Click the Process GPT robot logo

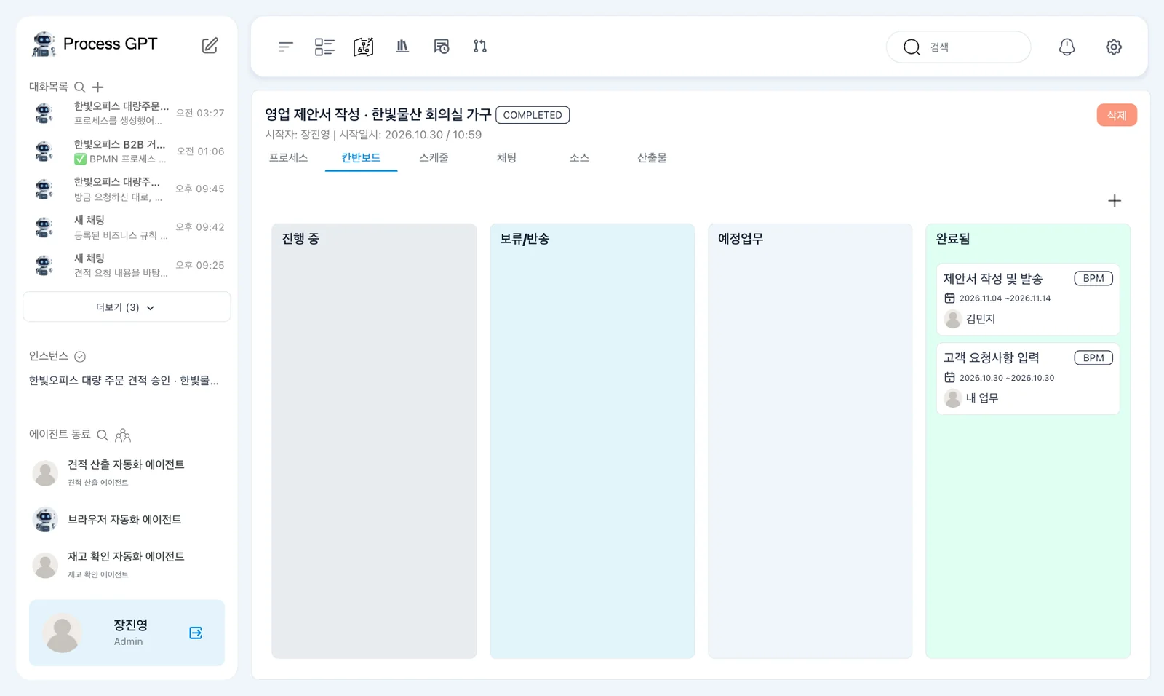(x=44, y=44)
